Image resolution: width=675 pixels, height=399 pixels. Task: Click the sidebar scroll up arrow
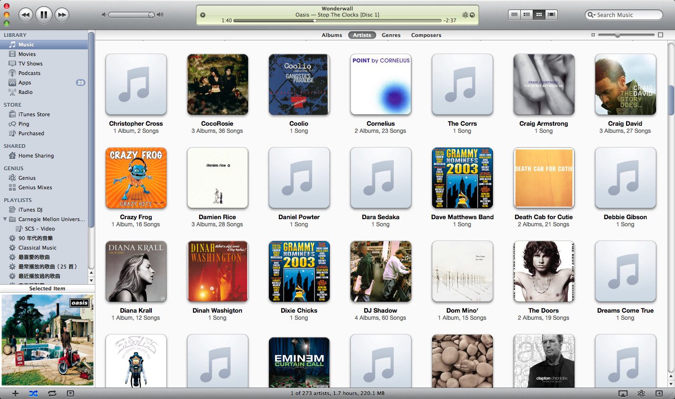(x=91, y=273)
